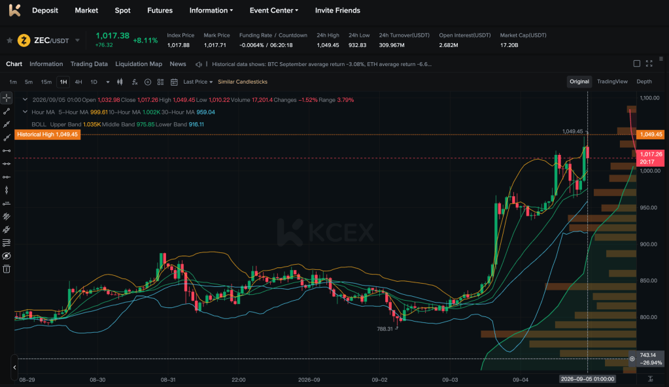Switch to the Information tab below the ticker
This screenshot has width=669, height=387.
[x=46, y=64]
